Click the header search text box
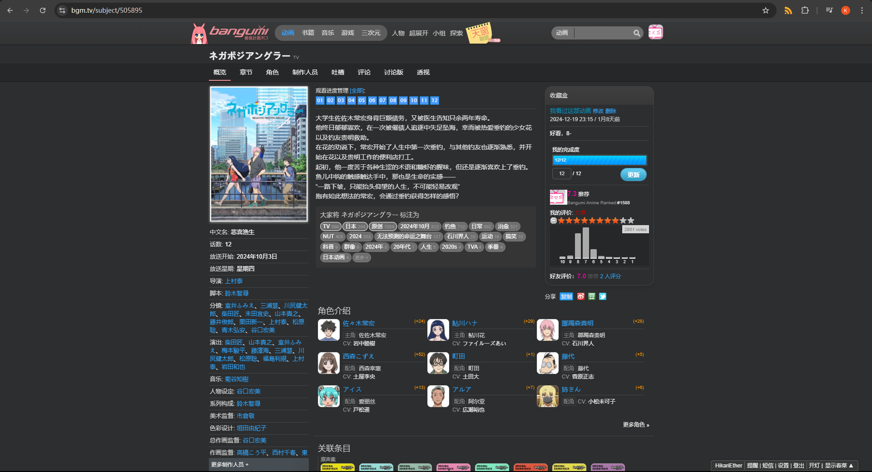Image resolution: width=872 pixels, height=472 pixels. [604, 33]
